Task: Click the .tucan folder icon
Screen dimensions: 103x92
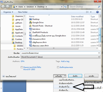Action: (13, 26)
